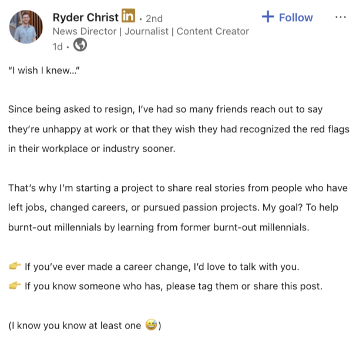Click the pointing-hand emoji before "If you know someone"
The height and width of the screenshot is (338, 363).
click(x=15, y=286)
